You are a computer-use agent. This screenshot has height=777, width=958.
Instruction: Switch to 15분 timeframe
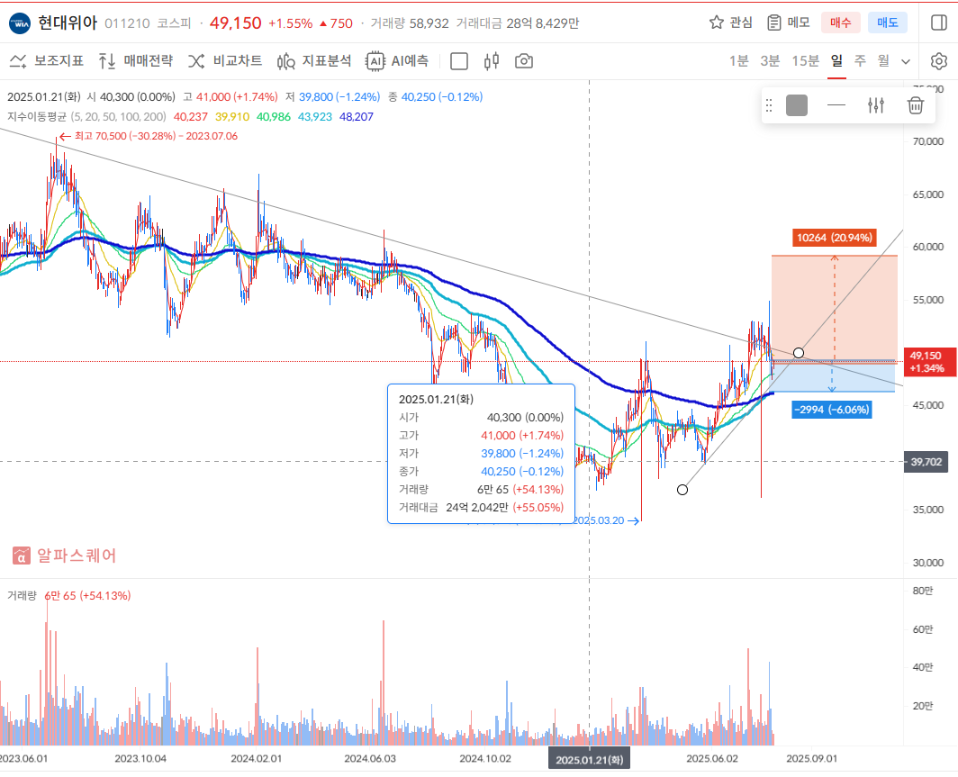(805, 61)
